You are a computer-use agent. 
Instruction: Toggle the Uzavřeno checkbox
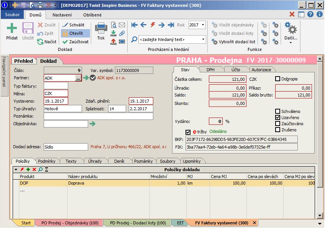278,118
